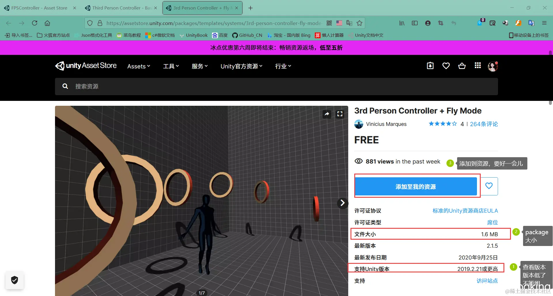Image resolution: width=553 pixels, height=296 pixels.
Task: Expand the 服务 dropdown menu
Action: point(200,66)
